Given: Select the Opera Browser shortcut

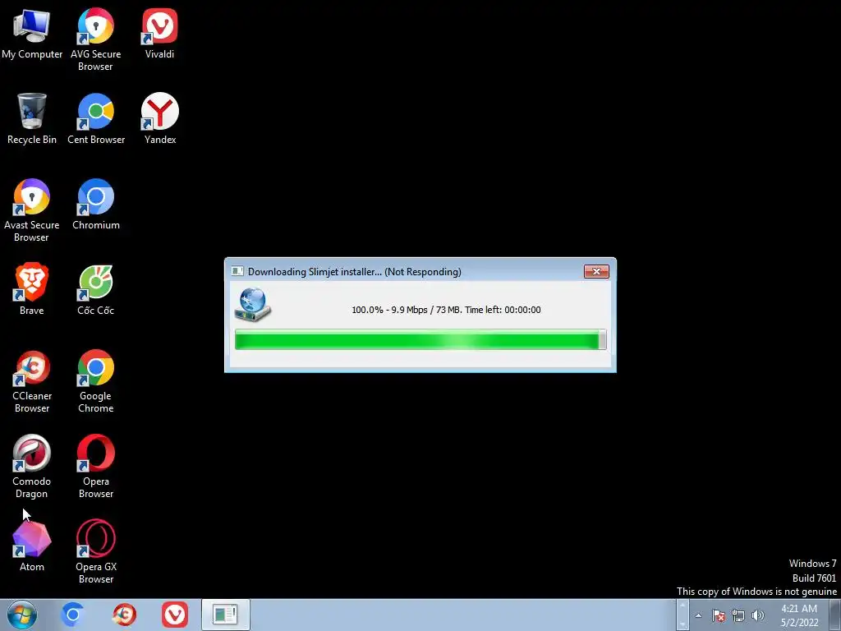Looking at the screenshot, I should tap(96, 467).
